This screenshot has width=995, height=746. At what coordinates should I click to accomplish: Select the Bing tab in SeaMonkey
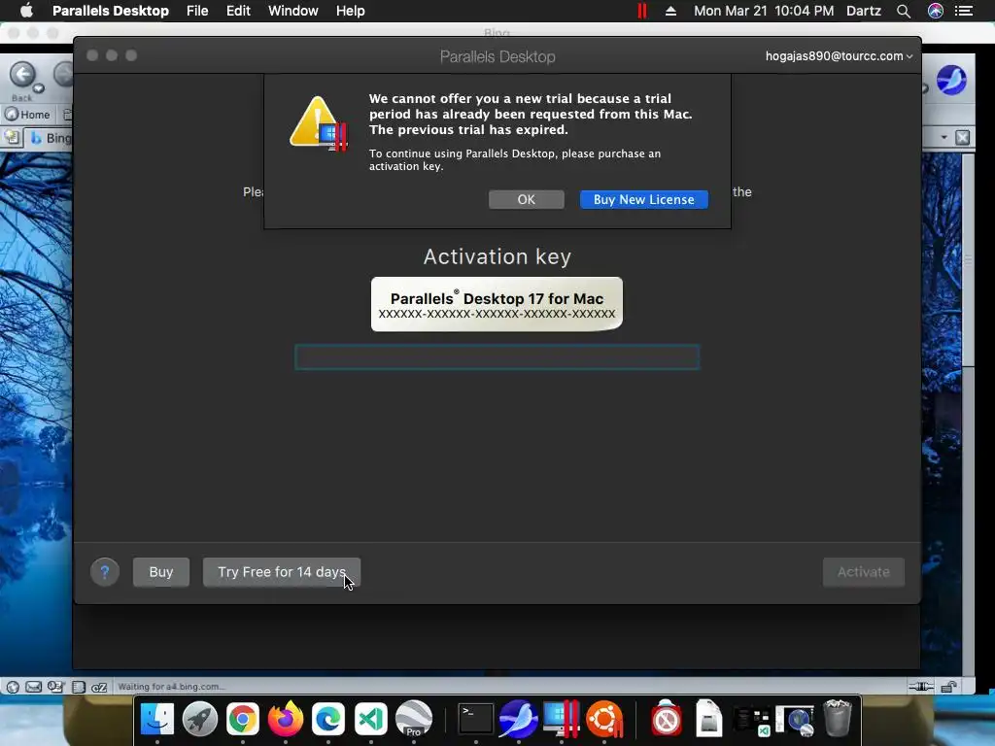[x=50, y=138]
